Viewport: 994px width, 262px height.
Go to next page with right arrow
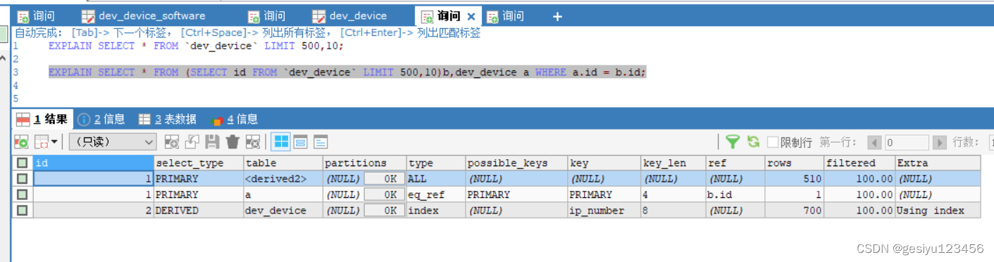939,142
